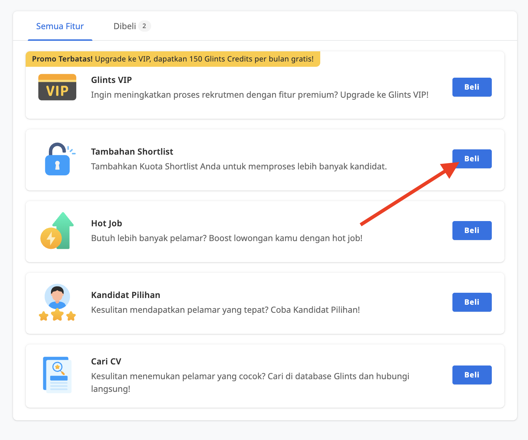
Task: Click the Hot Job lightning arrow icon
Action: tap(57, 231)
